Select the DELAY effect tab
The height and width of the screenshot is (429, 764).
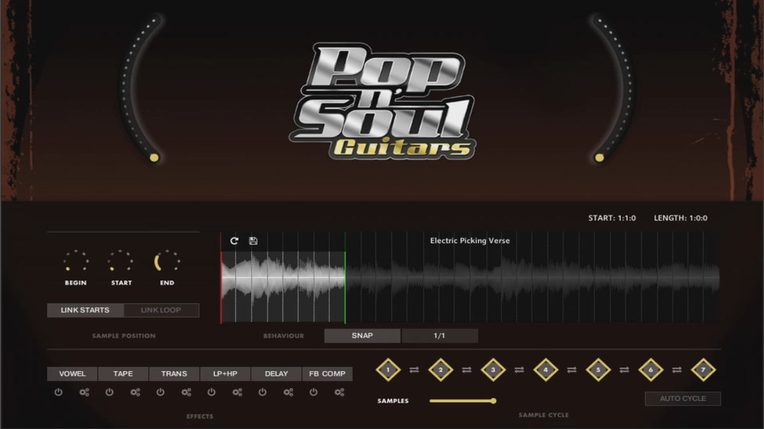coord(276,374)
